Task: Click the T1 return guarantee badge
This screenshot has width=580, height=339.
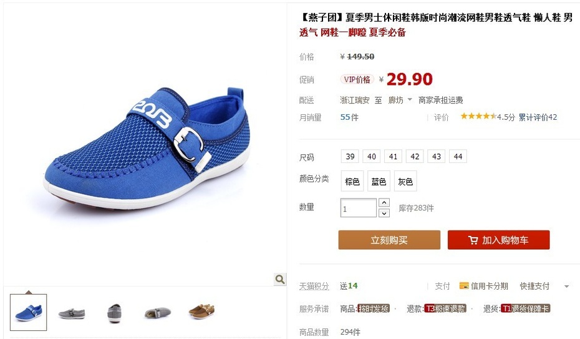Action: coord(526,308)
